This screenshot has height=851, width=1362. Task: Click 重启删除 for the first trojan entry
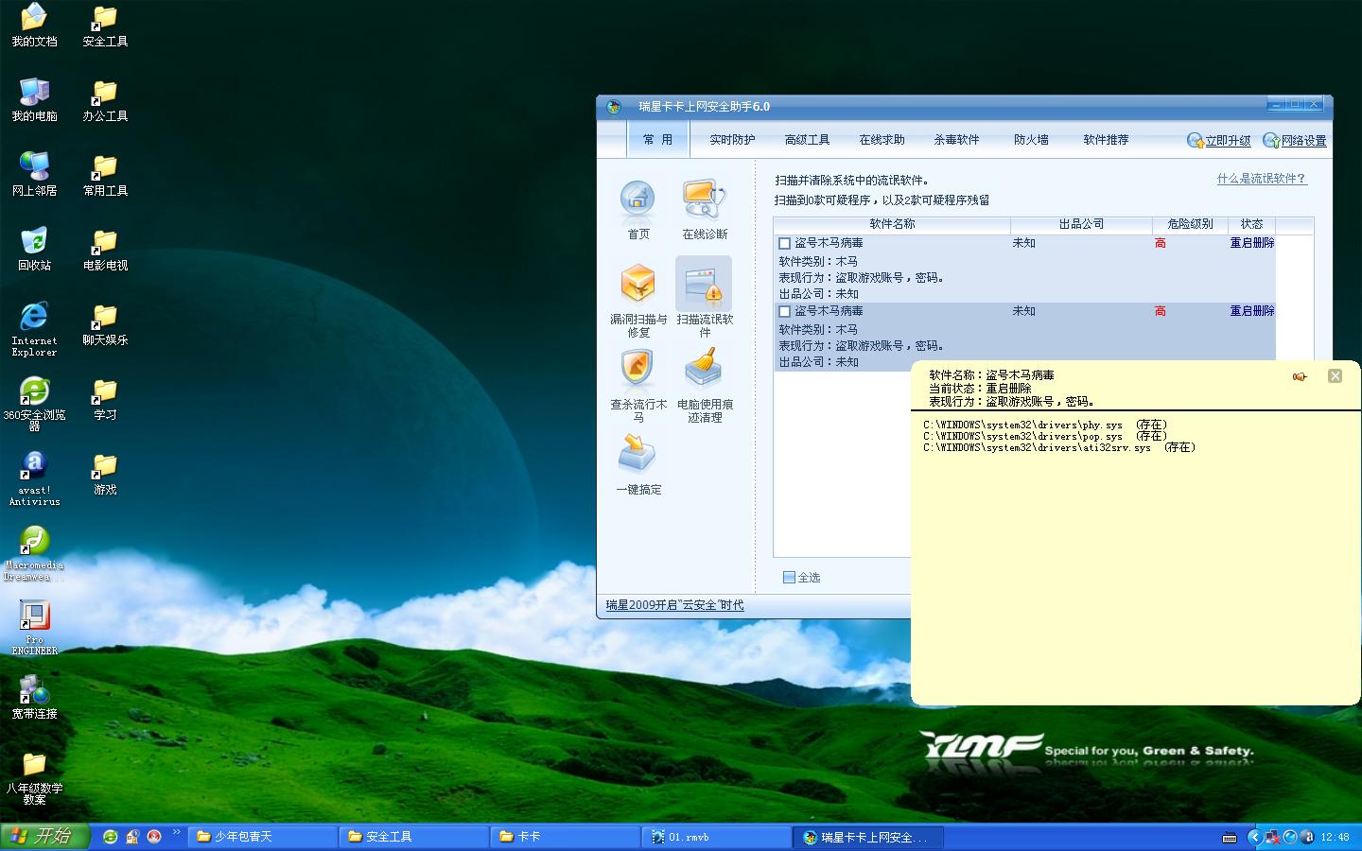pyautogui.click(x=1251, y=243)
